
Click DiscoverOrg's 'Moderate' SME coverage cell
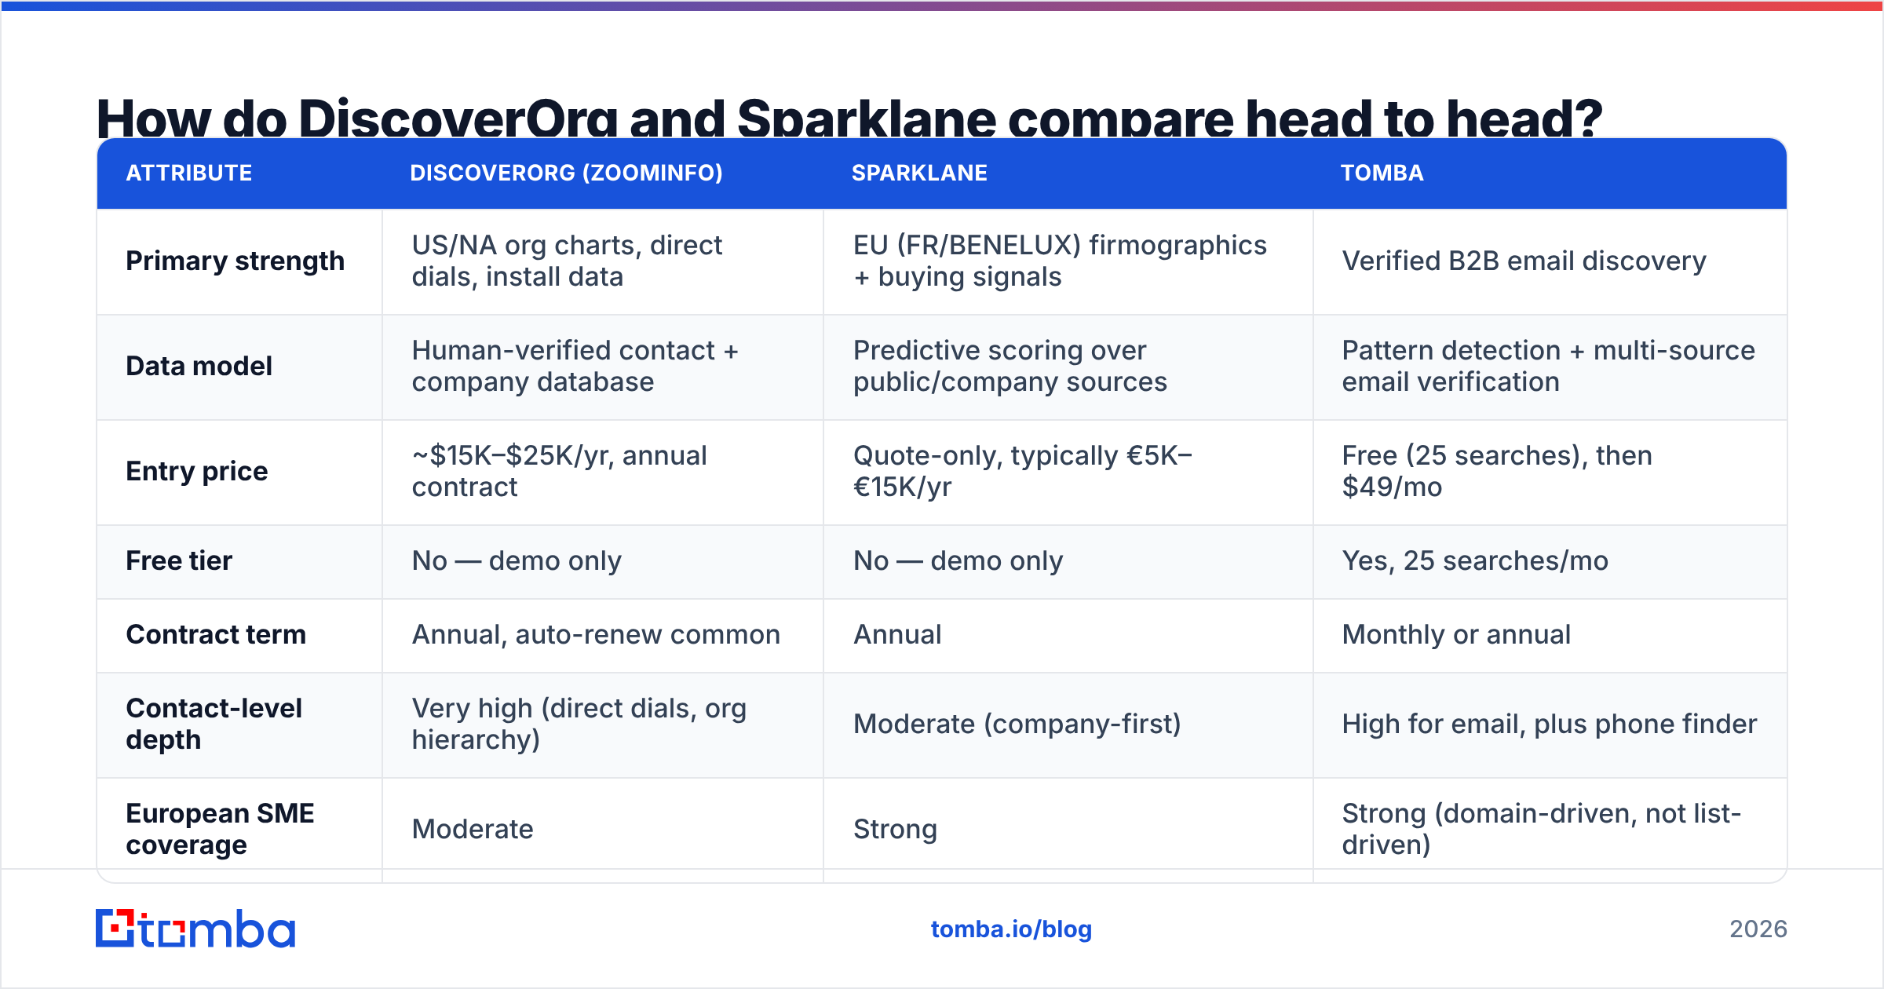coord(603,830)
